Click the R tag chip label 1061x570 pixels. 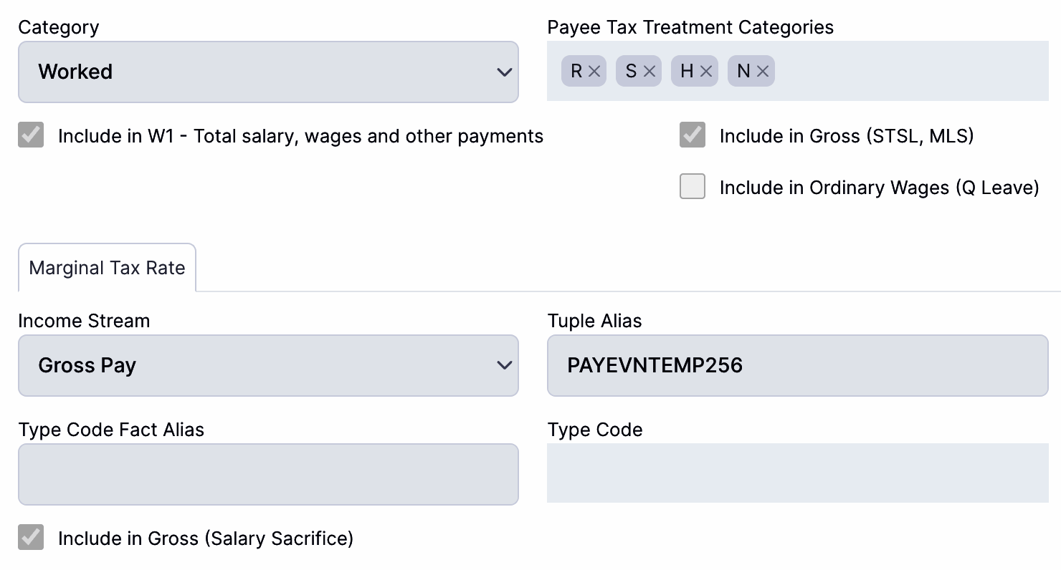point(576,72)
